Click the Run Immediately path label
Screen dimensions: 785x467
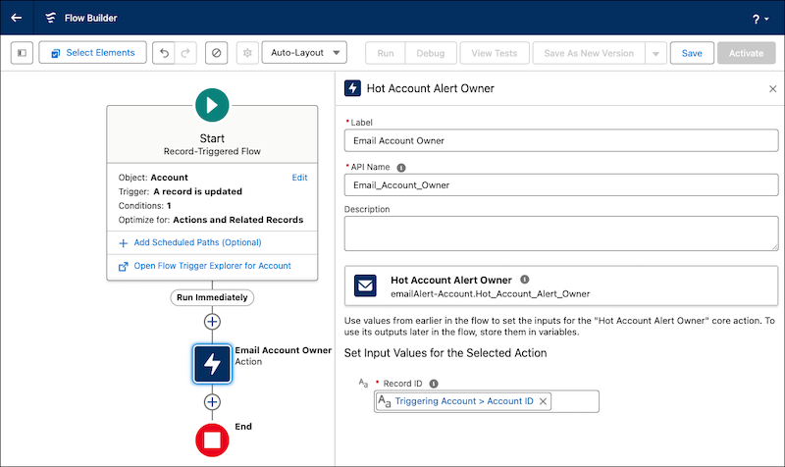(x=212, y=297)
